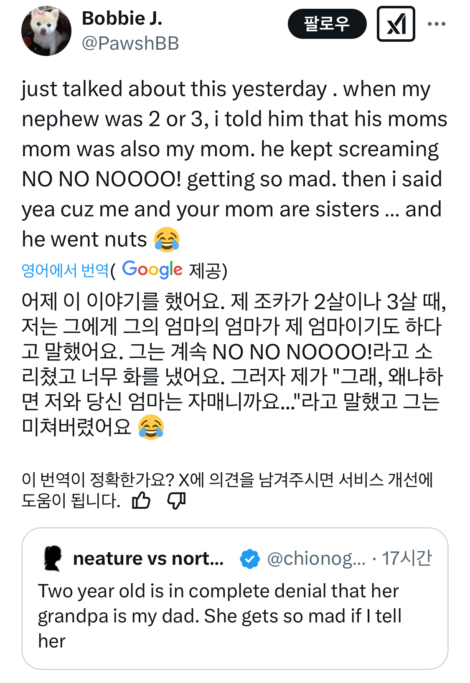Click the Google logo in translation credit
This screenshot has width=470, height=683.
[152, 269]
